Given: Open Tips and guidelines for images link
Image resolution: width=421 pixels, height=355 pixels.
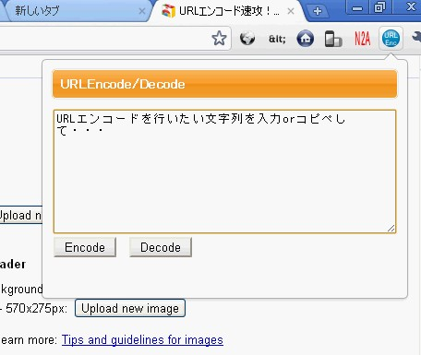Looking at the screenshot, I should click(x=142, y=340).
